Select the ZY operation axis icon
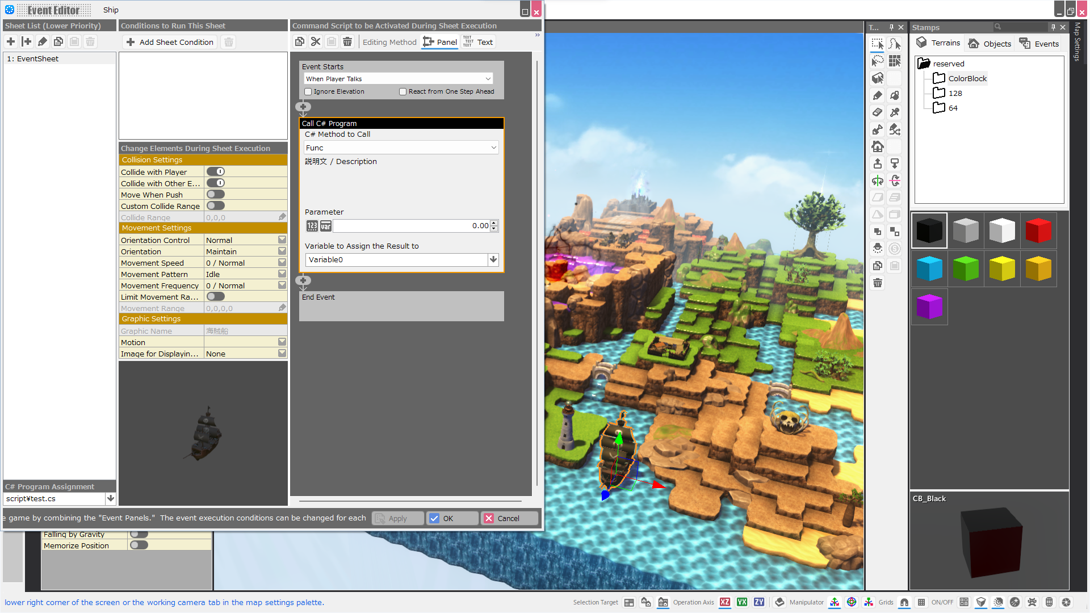 coord(759,602)
